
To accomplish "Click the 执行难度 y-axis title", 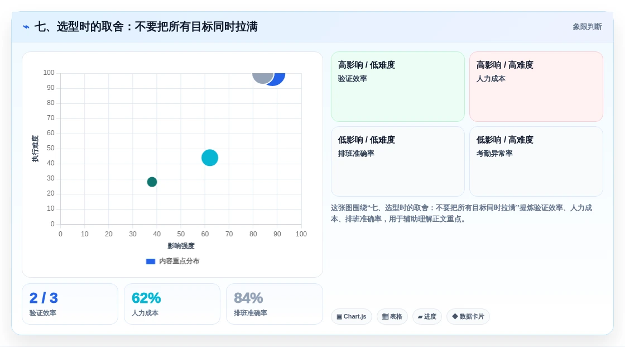I will click(36, 149).
